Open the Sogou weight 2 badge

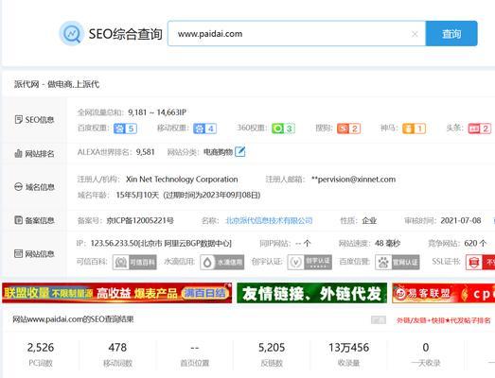click(x=348, y=129)
